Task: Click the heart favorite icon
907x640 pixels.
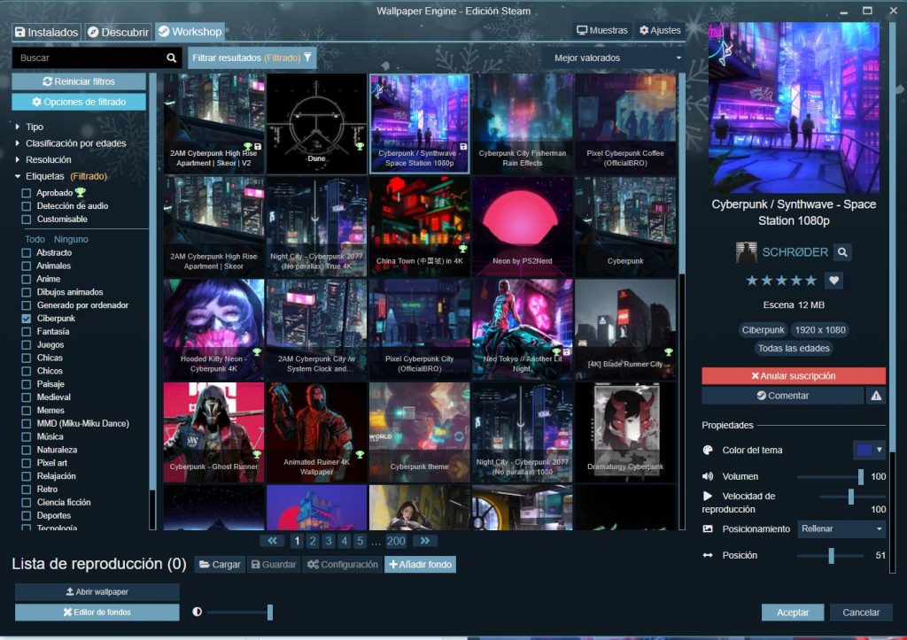Action: (833, 281)
